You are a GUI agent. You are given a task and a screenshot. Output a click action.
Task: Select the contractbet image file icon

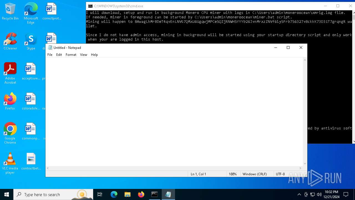pyautogui.click(x=31, y=162)
